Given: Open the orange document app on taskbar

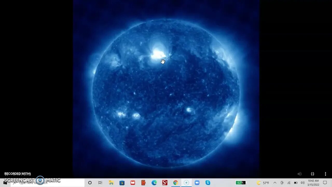Looking at the screenshot, I should click(143, 183).
